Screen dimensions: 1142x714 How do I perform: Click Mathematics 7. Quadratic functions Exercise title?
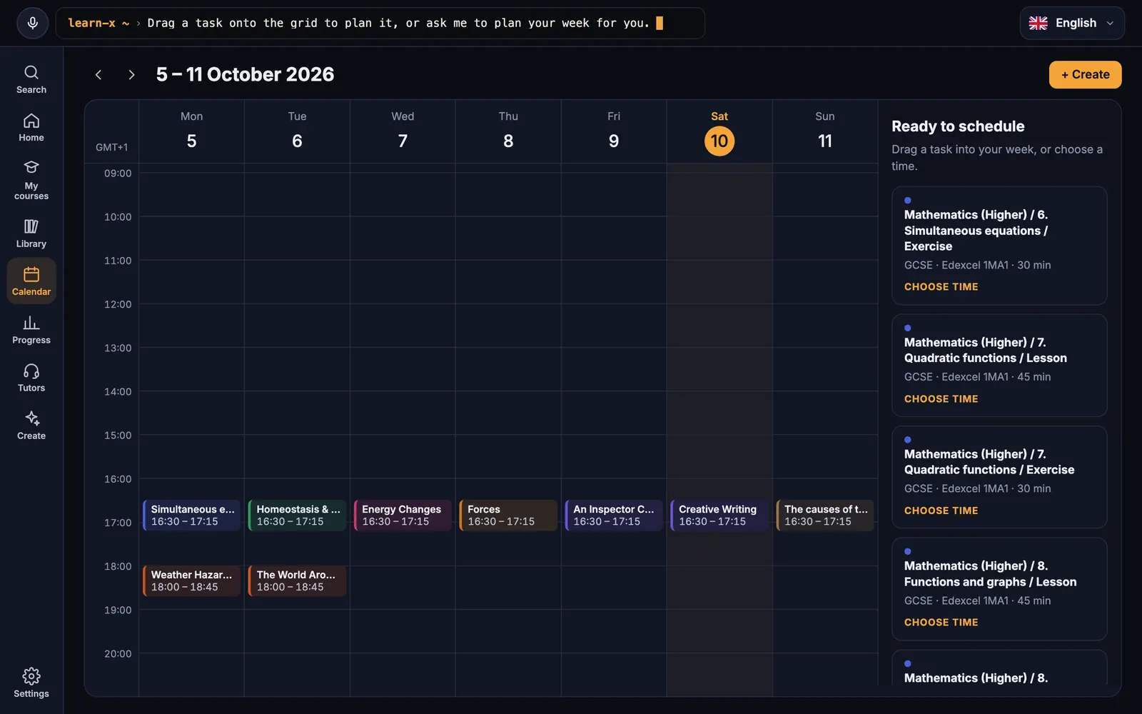click(x=989, y=462)
